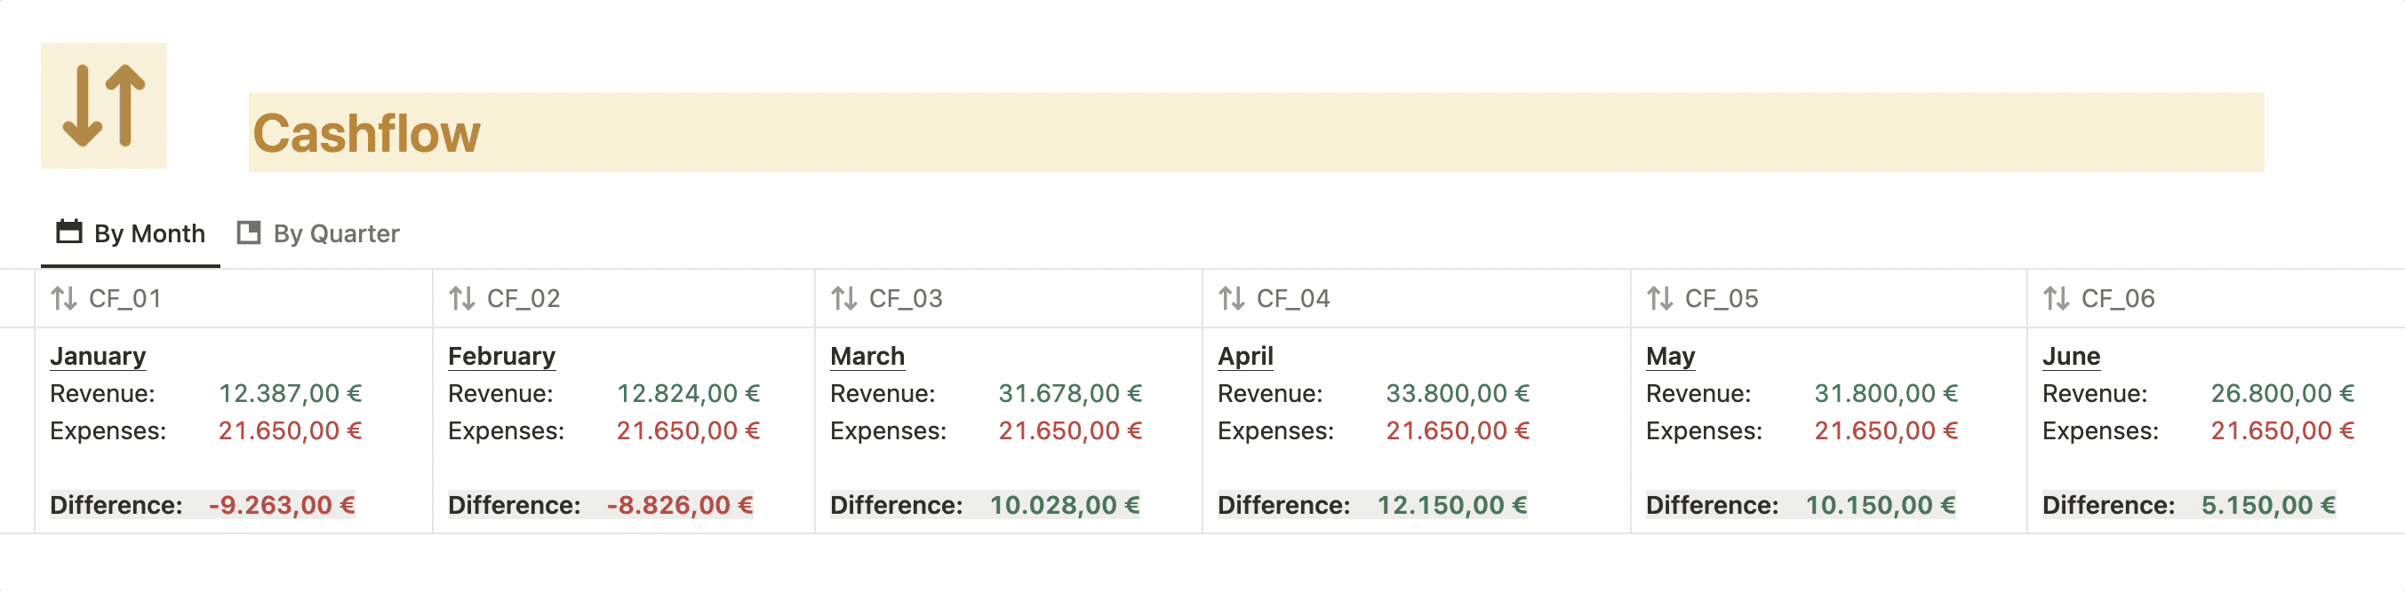This screenshot has width=2405, height=591.
Task: Click the board icon on By Quarter tab
Action: [248, 232]
